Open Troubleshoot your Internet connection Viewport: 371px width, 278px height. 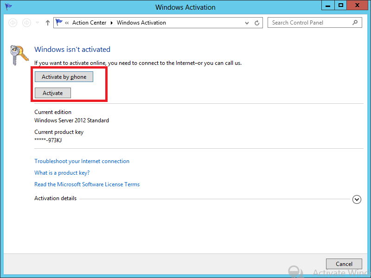(82, 161)
